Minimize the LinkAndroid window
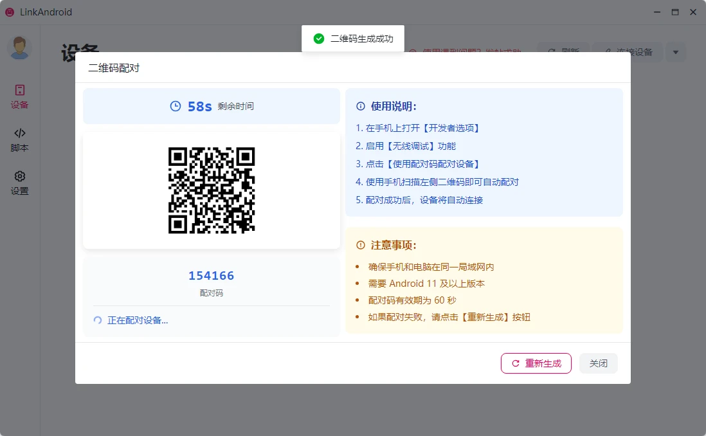This screenshot has width=706, height=436. (657, 12)
